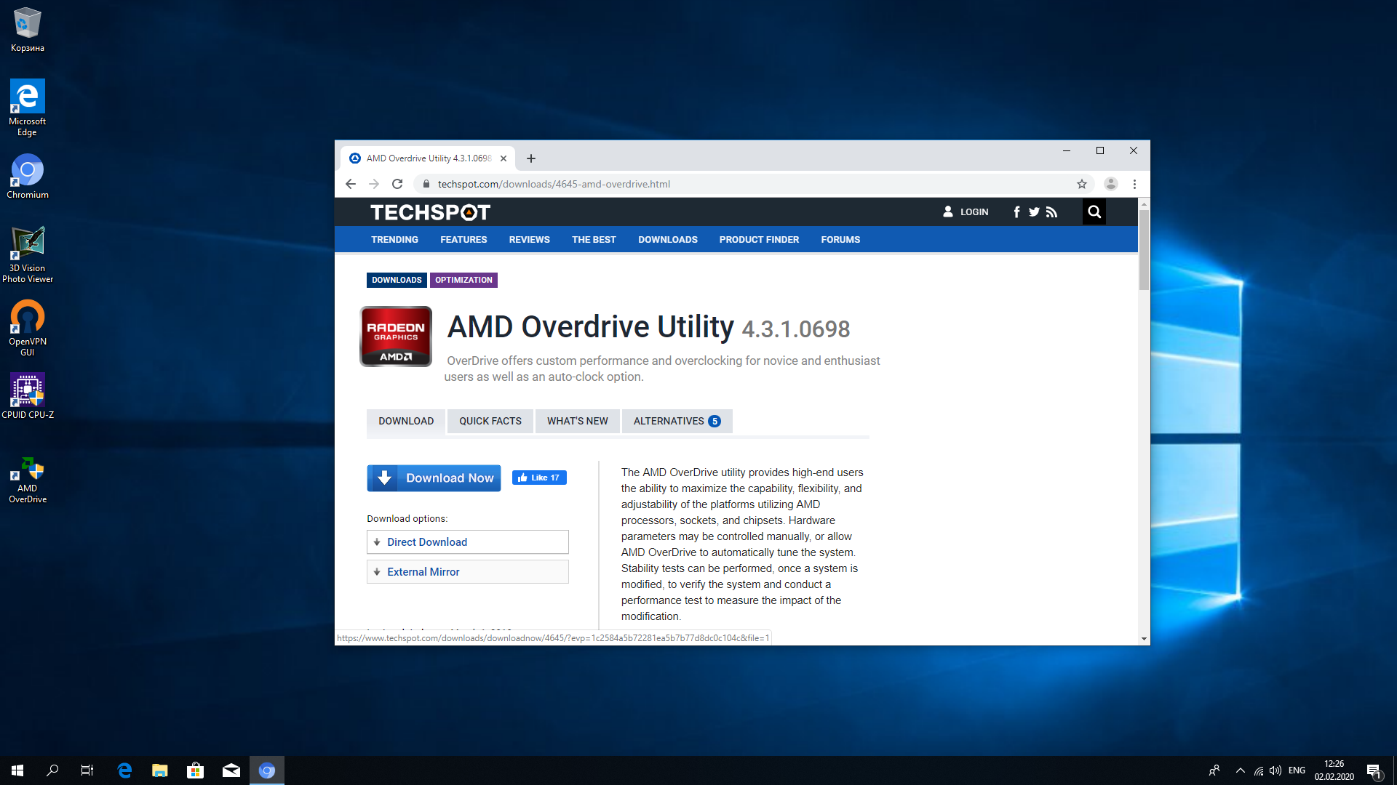Click the scrollbar down arrow

tap(1144, 639)
